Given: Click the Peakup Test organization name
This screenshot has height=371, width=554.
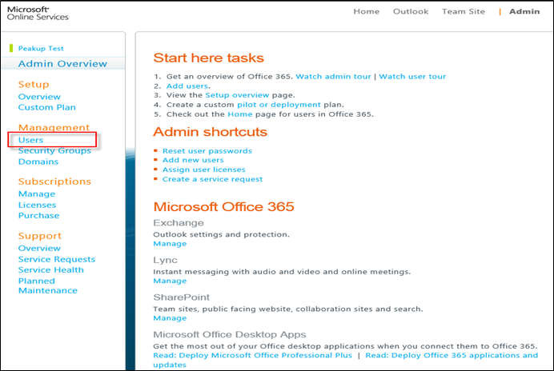Looking at the screenshot, I should 41,48.
